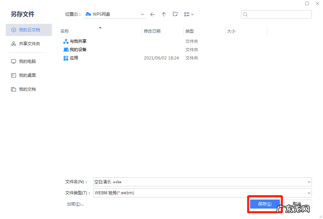Go up one folder level
The width and height of the screenshot is (323, 219).
pyautogui.click(x=164, y=14)
